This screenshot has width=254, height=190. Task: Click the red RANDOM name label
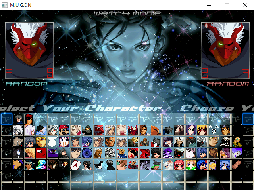pos(228,84)
